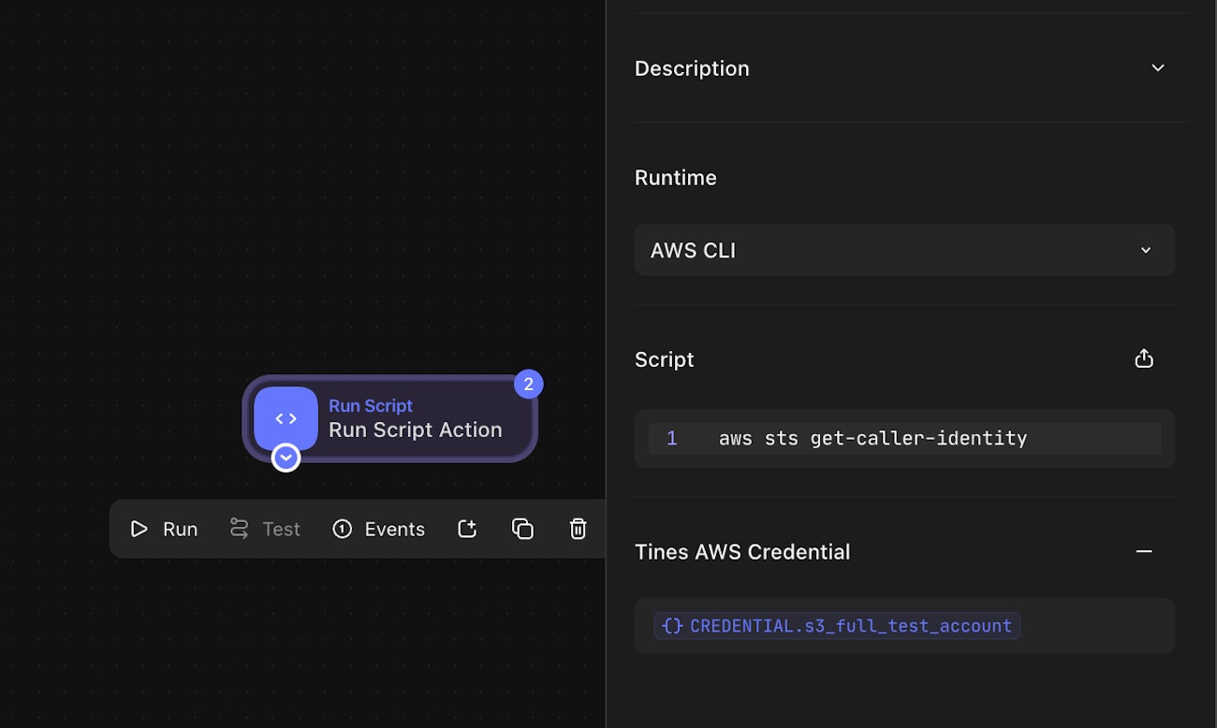Click the trash icon to delete the action
The image size is (1217, 728).
pyautogui.click(x=578, y=529)
